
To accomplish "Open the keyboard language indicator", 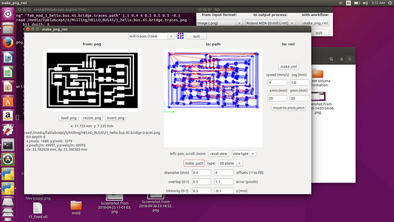I will pos(348,3).
